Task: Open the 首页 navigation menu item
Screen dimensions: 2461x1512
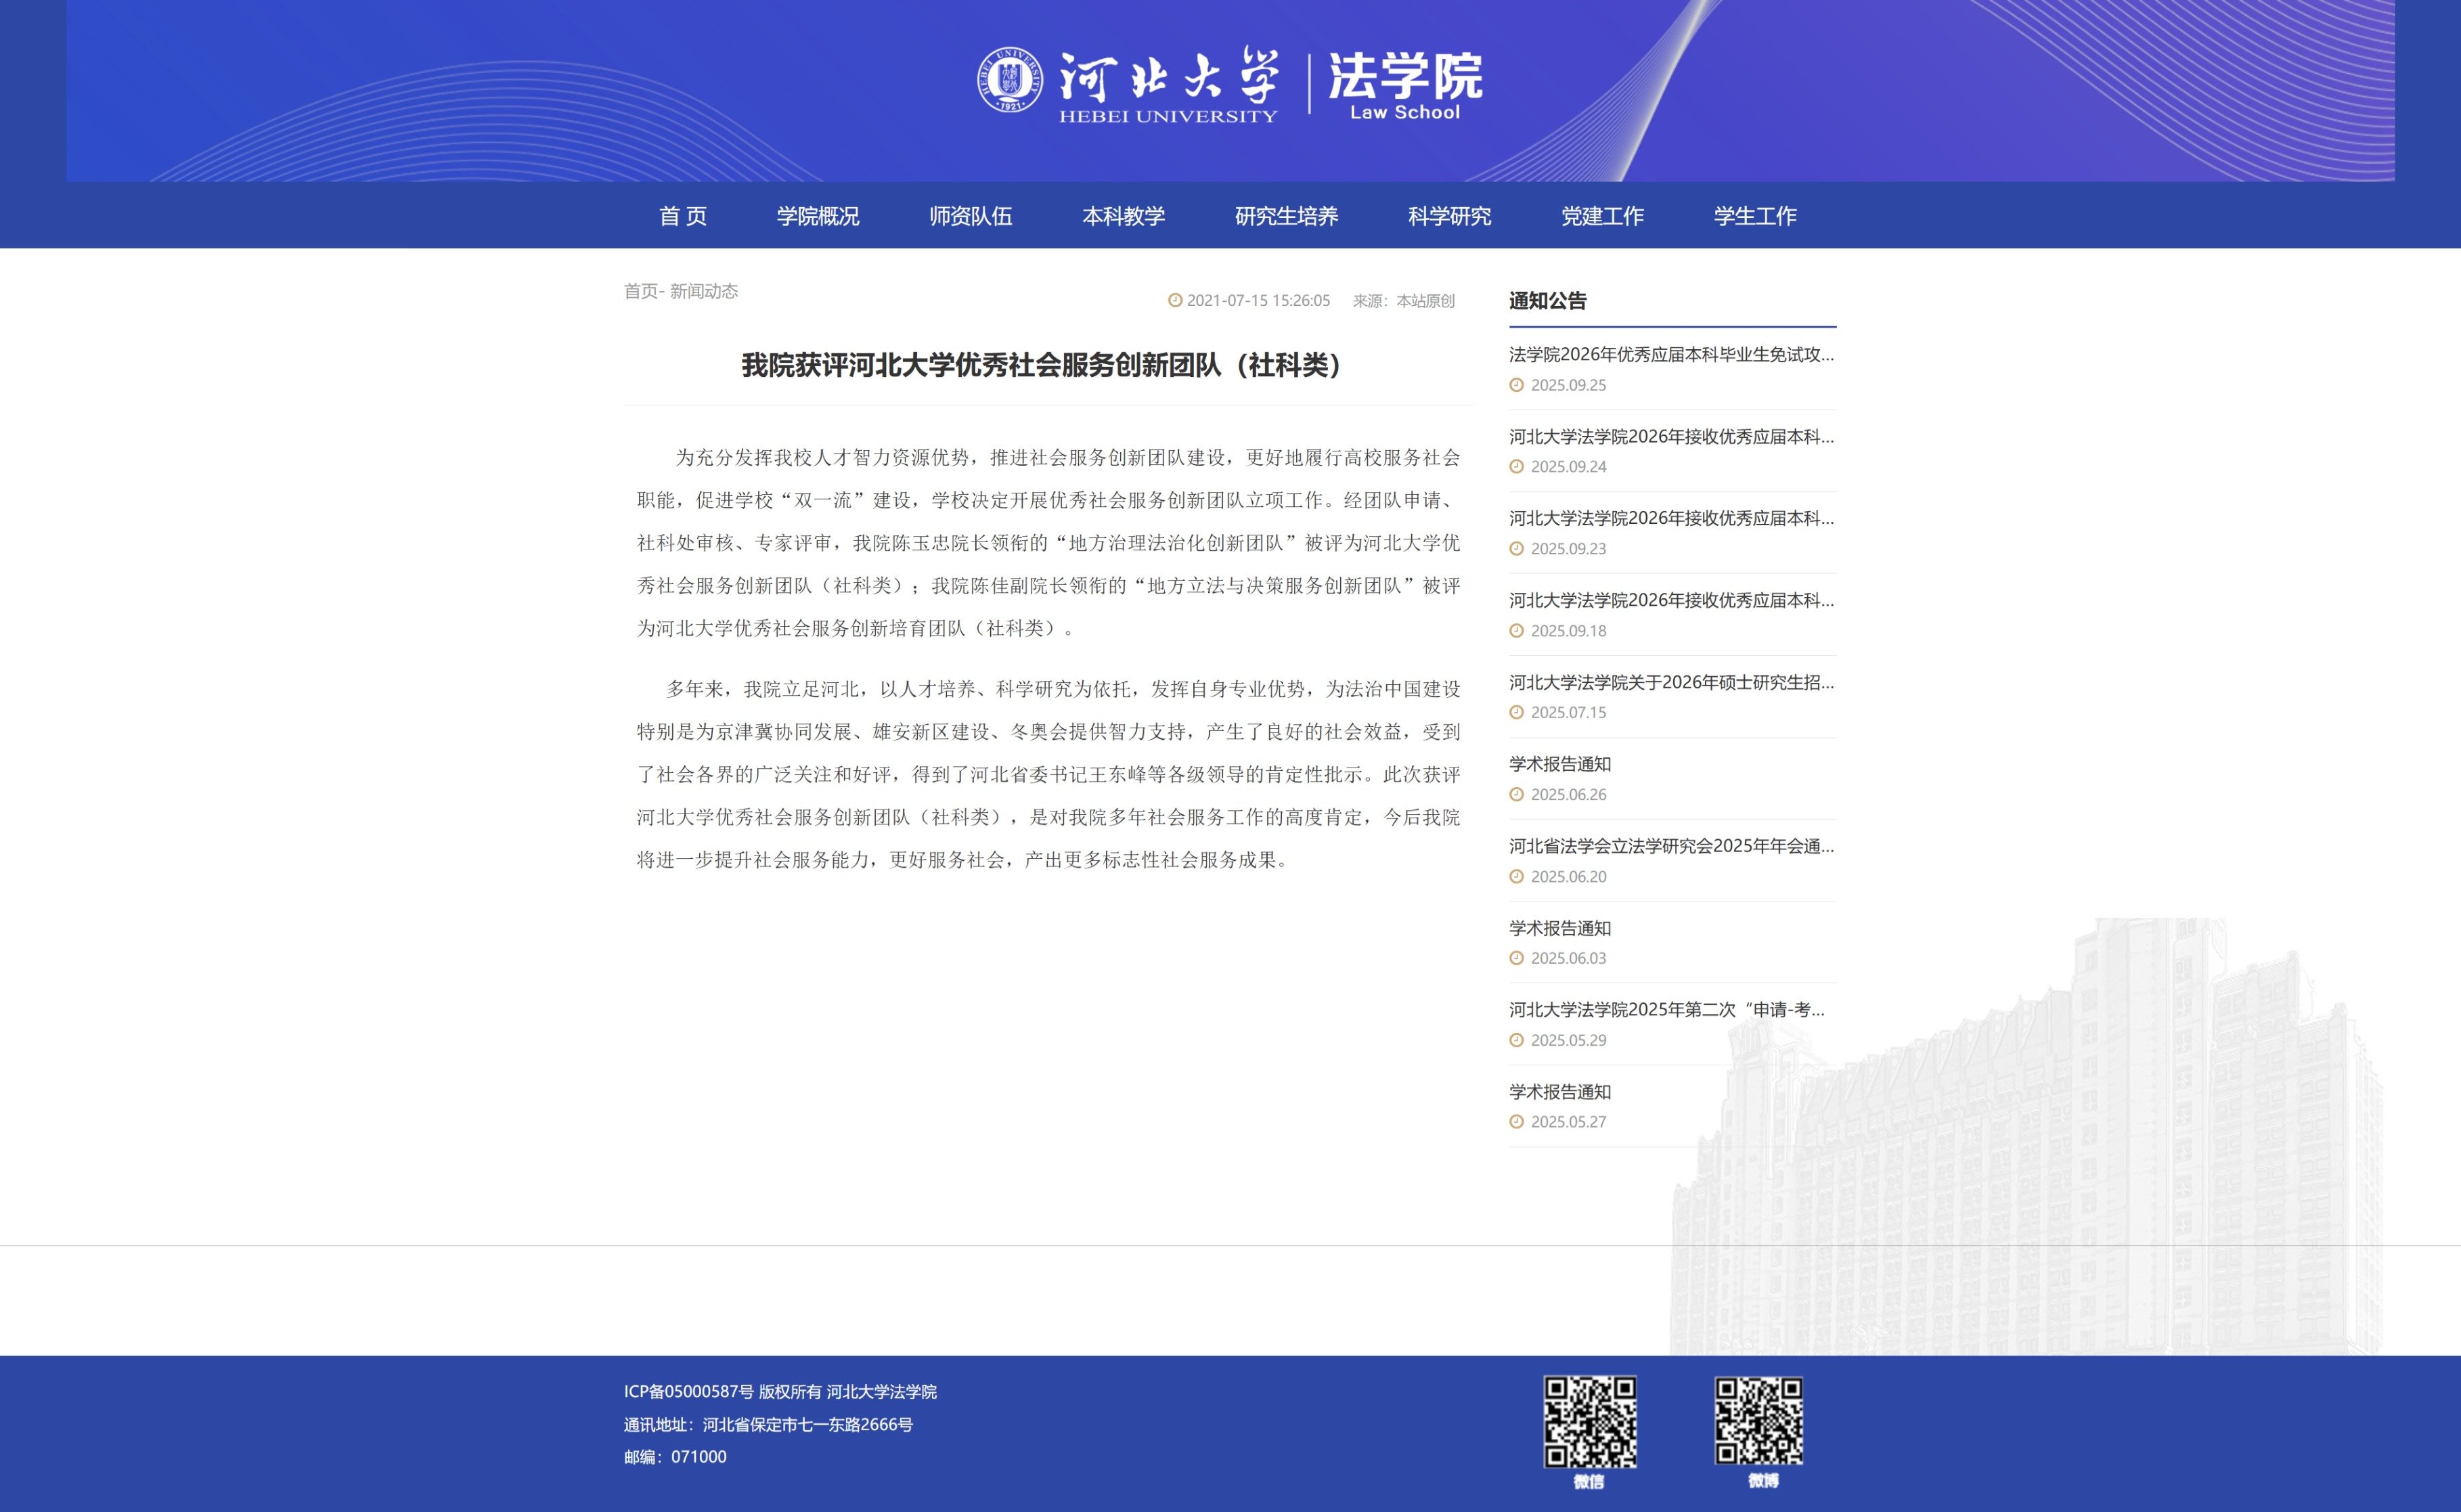Action: tap(683, 216)
